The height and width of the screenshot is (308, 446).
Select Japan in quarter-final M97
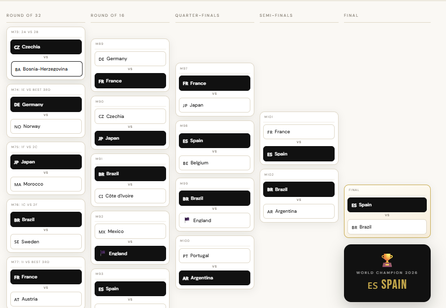coord(214,105)
